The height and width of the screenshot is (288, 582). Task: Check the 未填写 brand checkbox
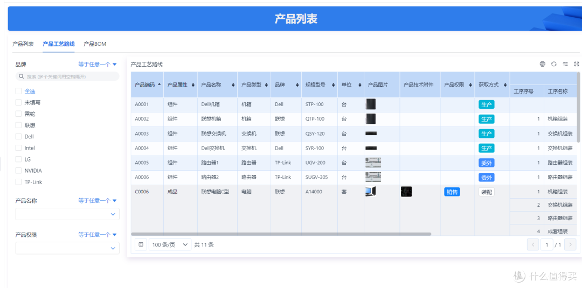[18, 102]
